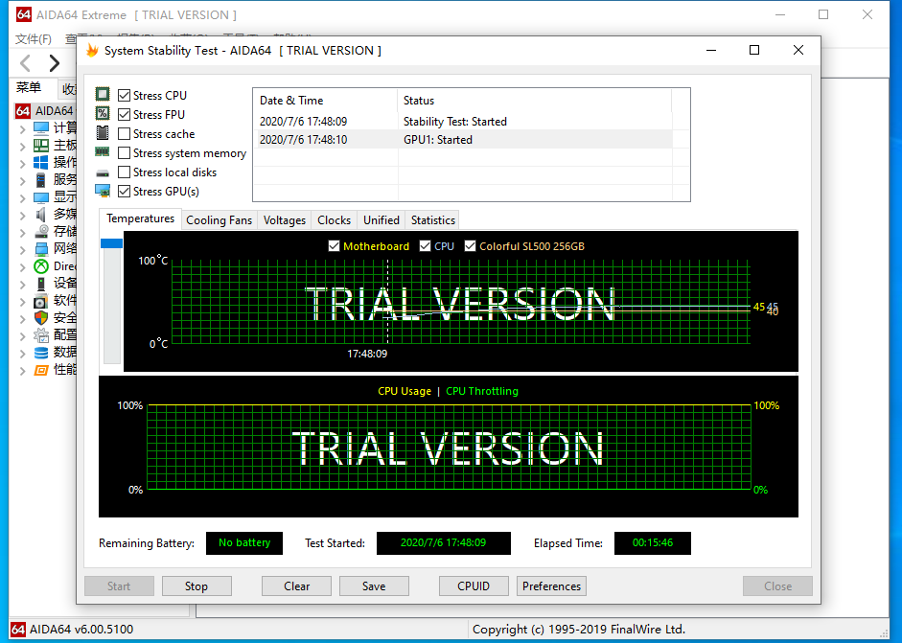
Task: Select the benchmark icon of the 性能 row
Action: click(41, 369)
